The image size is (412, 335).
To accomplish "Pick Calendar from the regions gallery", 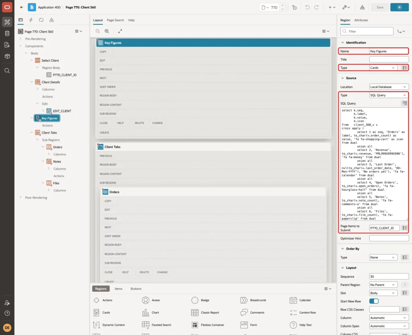I will point(300,300).
